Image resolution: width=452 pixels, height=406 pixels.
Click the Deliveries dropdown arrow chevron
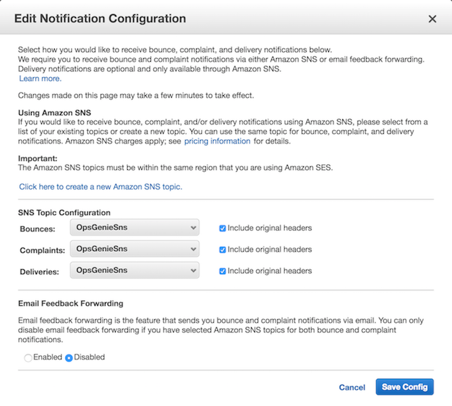pyautogui.click(x=192, y=270)
